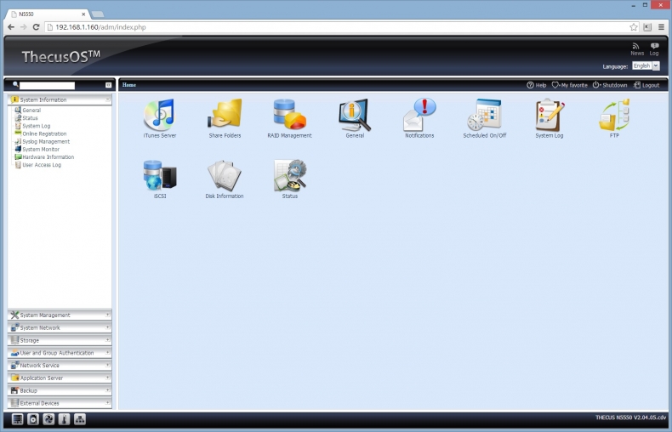
Task: Expand the System Network section
Action: coord(60,327)
